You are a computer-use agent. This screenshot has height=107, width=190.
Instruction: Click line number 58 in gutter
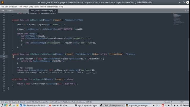coord(4,79)
